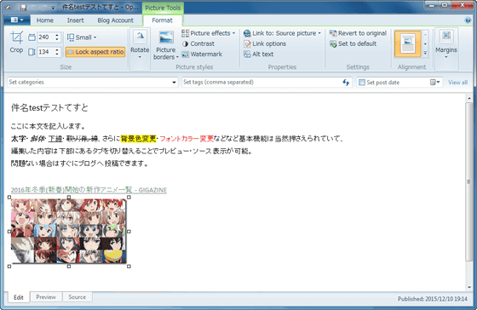Edit picture Alt text
This screenshot has height=310, width=477.
click(x=259, y=55)
